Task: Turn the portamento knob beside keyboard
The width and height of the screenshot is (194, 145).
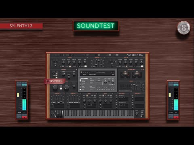Action: point(137,114)
